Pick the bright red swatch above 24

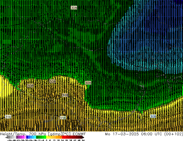pyautogui.click(x=63, y=137)
